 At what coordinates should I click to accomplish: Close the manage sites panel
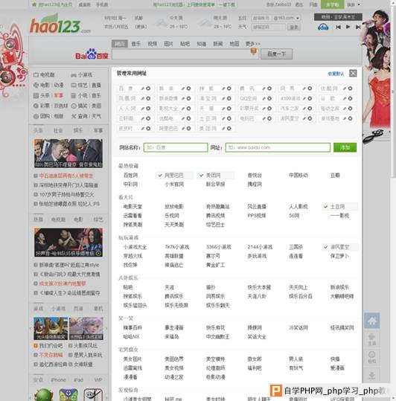pyautogui.click(x=353, y=74)
